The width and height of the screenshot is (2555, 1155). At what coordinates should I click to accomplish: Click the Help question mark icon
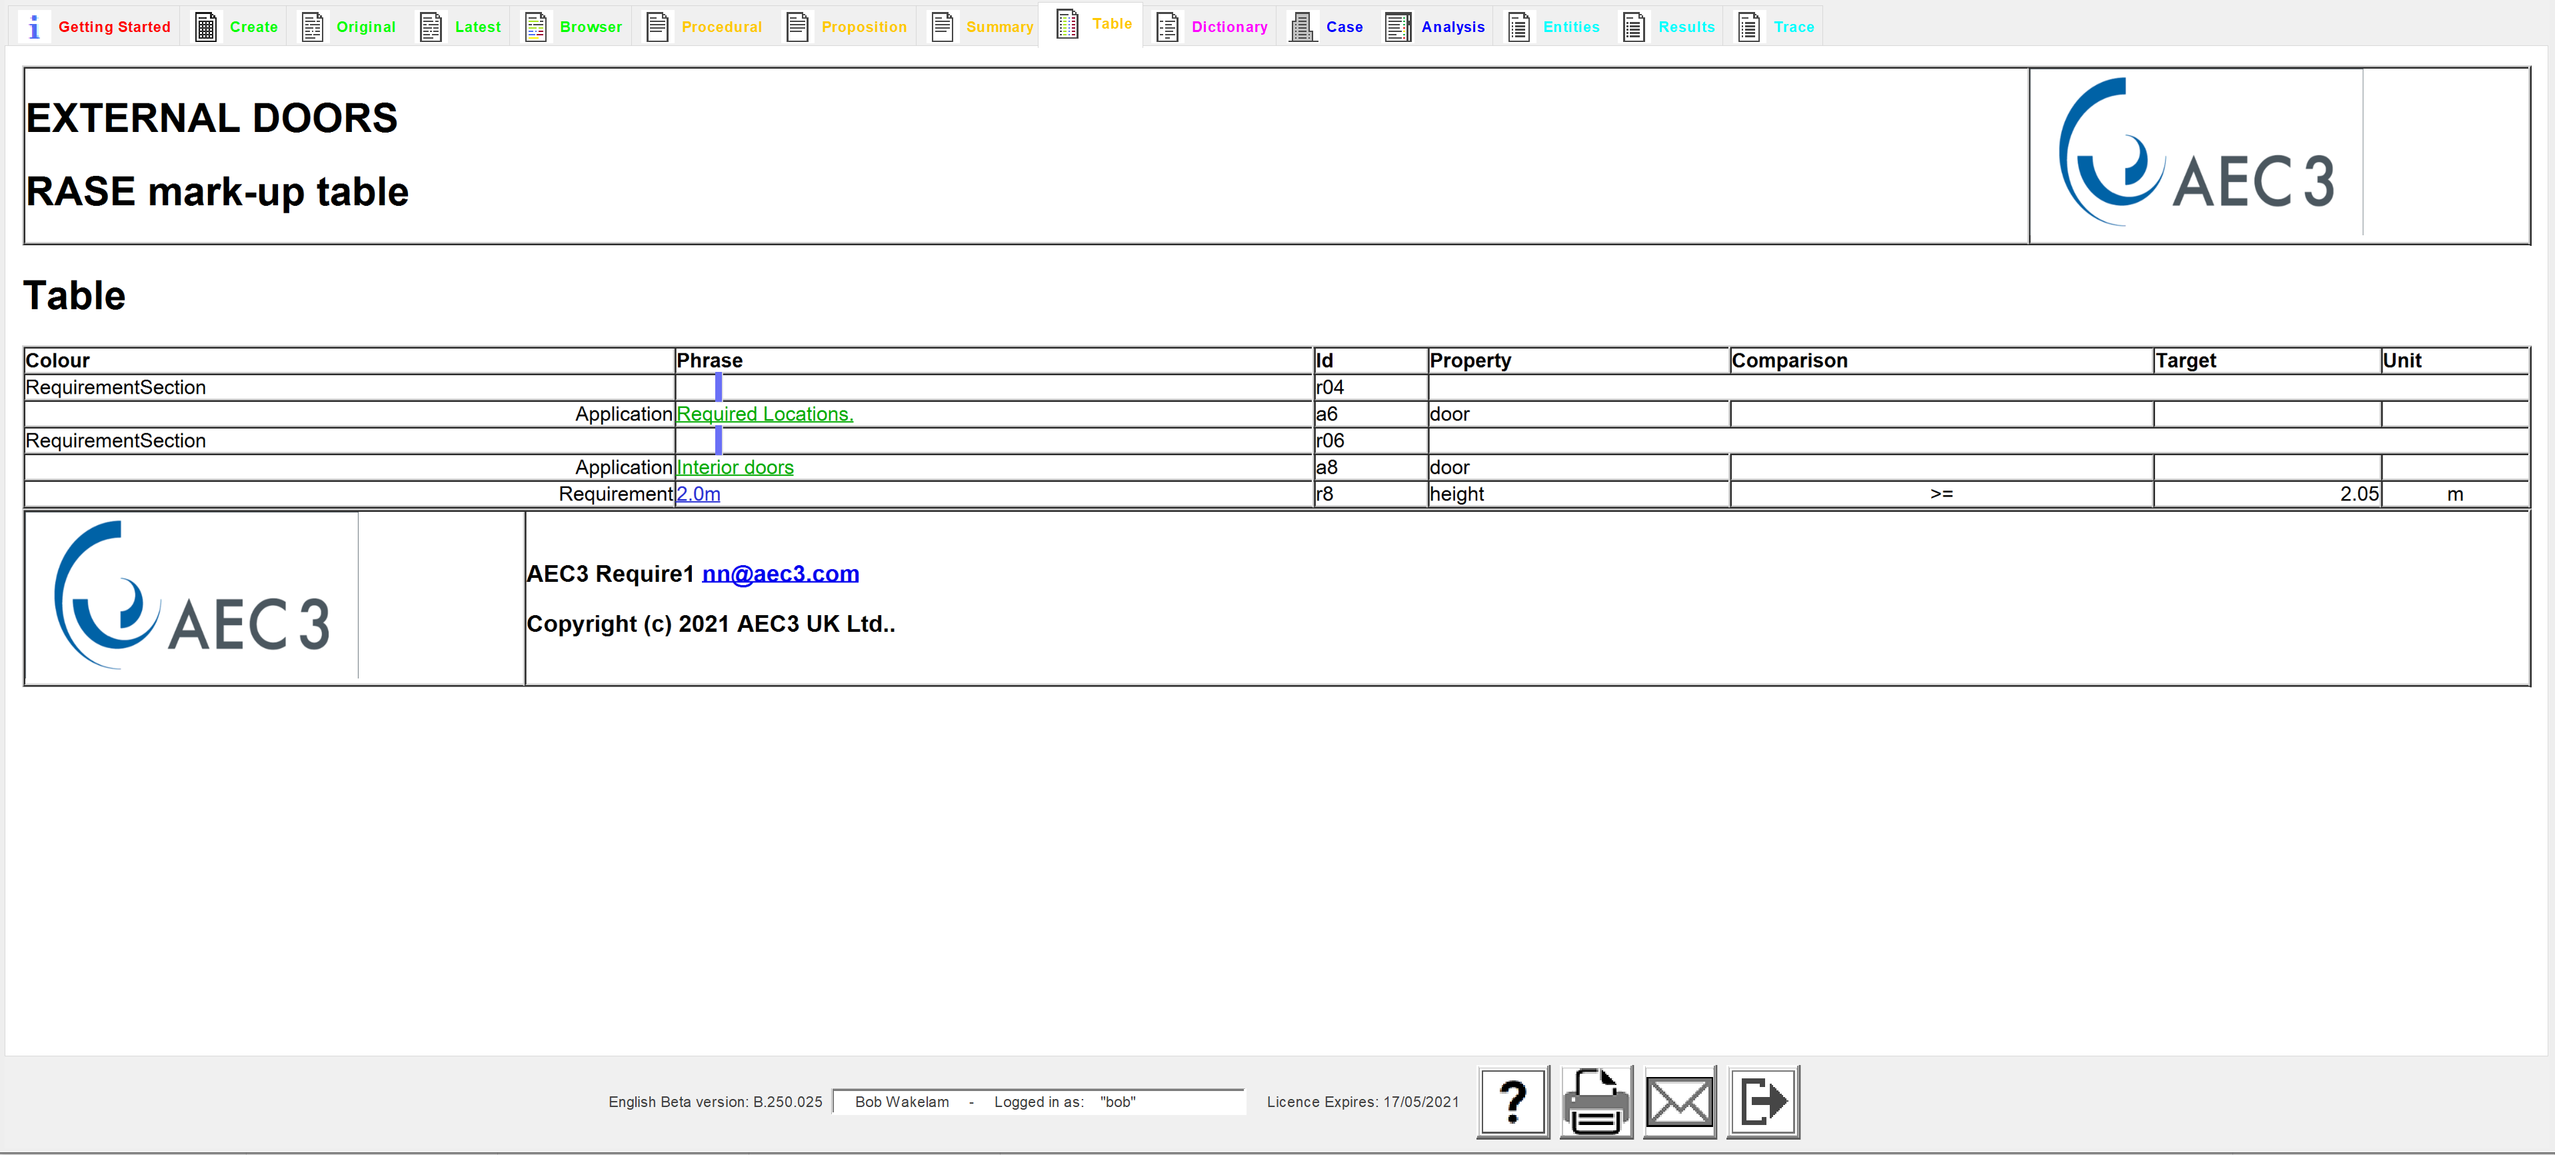[x=1512, y=1101]
